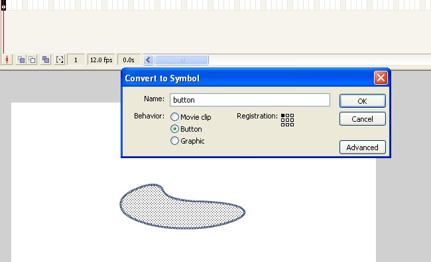Toggle the Onion Skin Outlines icon
This screenshot has width=431, height=262.
pyautogui.click(x=32, y=60)
